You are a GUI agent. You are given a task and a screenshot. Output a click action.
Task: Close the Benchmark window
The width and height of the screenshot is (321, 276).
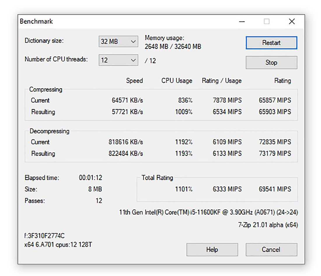pyautogui.click(x=292, y=22)
